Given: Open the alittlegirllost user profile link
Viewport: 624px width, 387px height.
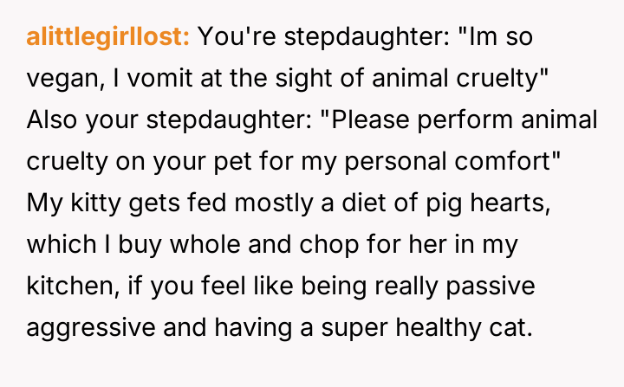Looking at the screenshot, I should (x=108, y=37).
